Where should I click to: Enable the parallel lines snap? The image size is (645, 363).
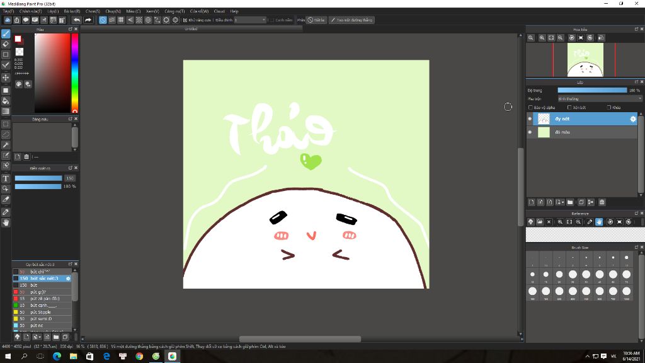pos(112,20)
